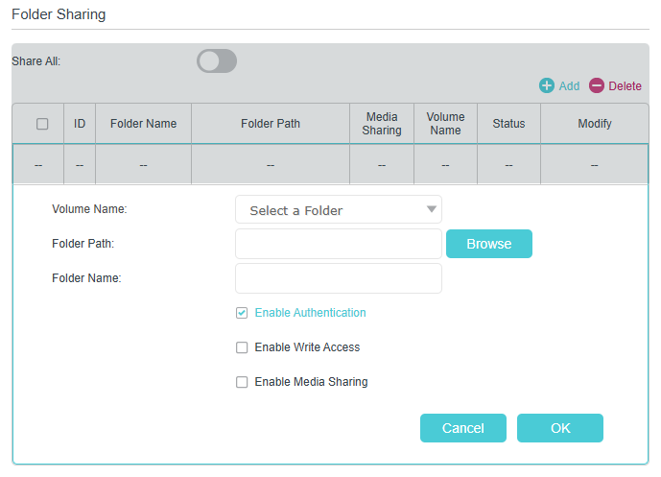Screen dimensions: 661x477
Task: Click the Enable Authentication label text
Action: point(310,313)
